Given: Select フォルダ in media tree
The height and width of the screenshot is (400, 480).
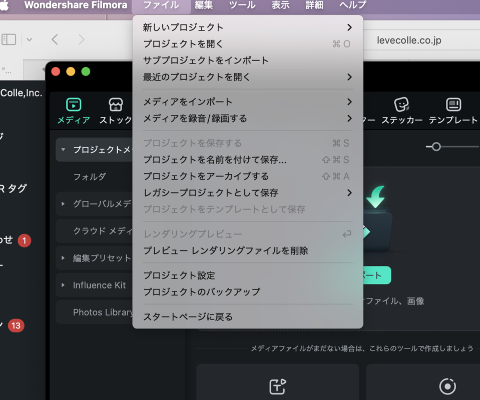Looking at the screenshot, I should pyautogui.click(x=90, y=176).
